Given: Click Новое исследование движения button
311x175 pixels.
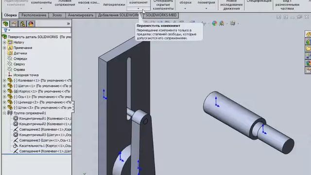Looking at the screenshot, I should pyautogui.click(x=231, y=5).
